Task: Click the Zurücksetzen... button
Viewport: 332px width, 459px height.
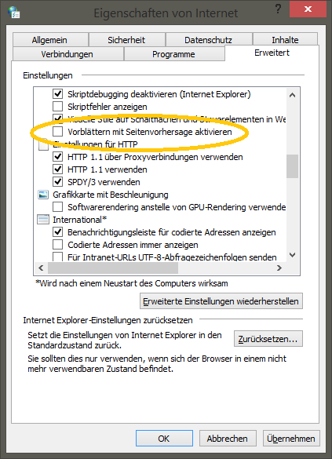Action: pos(268,339)
